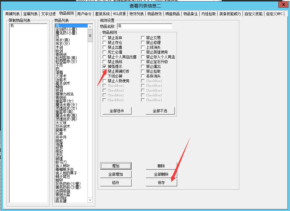The width and height of the screenshot is (290, 211).
Task: Tick 禁止个人商店出售 checkbox
Action: (x=104, y=57)
